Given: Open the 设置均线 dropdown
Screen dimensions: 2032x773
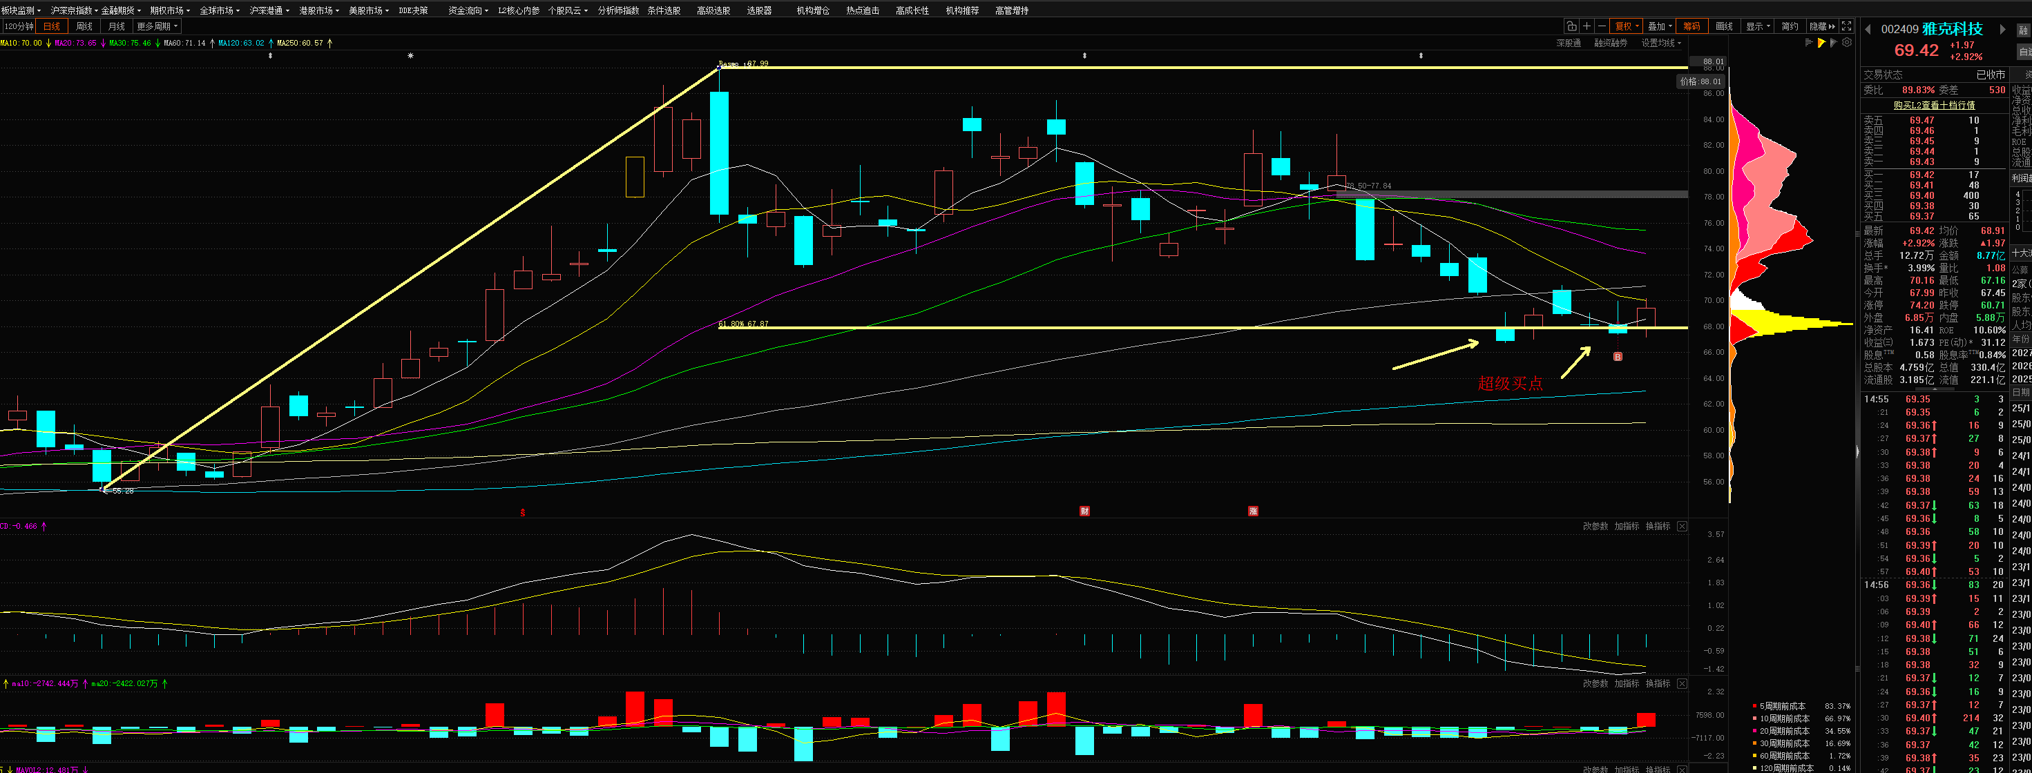Looking at the screenshot, I should tap(1660, 43).
